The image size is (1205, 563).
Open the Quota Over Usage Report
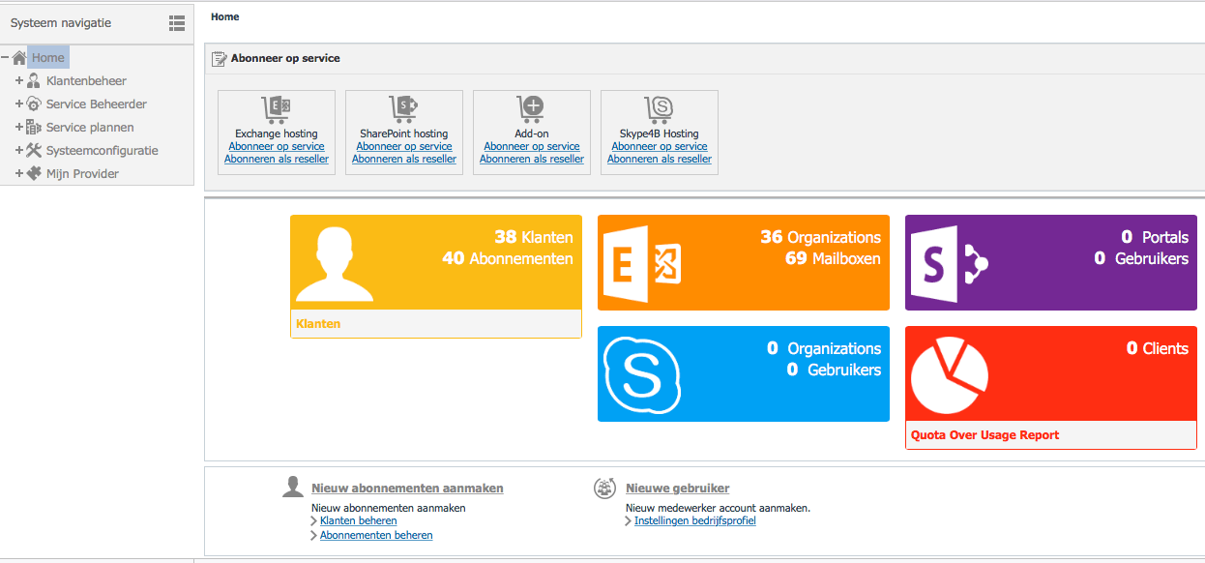point(986,435)
